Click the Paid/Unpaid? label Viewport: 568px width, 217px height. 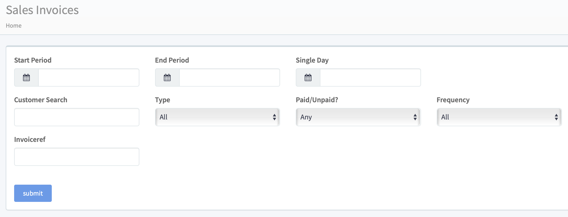tap(317, 100)
